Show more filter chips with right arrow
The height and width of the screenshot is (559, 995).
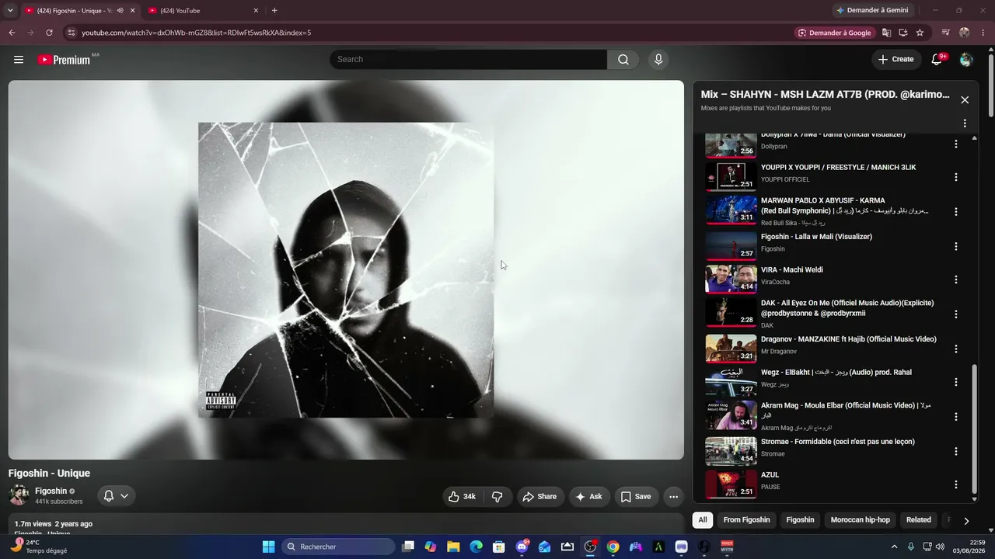[966, 520]
